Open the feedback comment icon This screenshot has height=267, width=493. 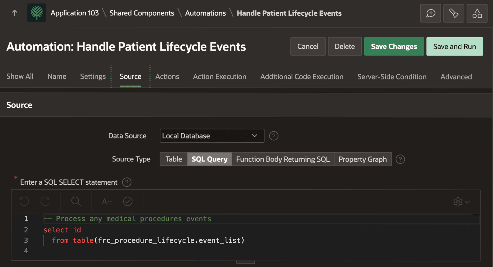(431, 13)
